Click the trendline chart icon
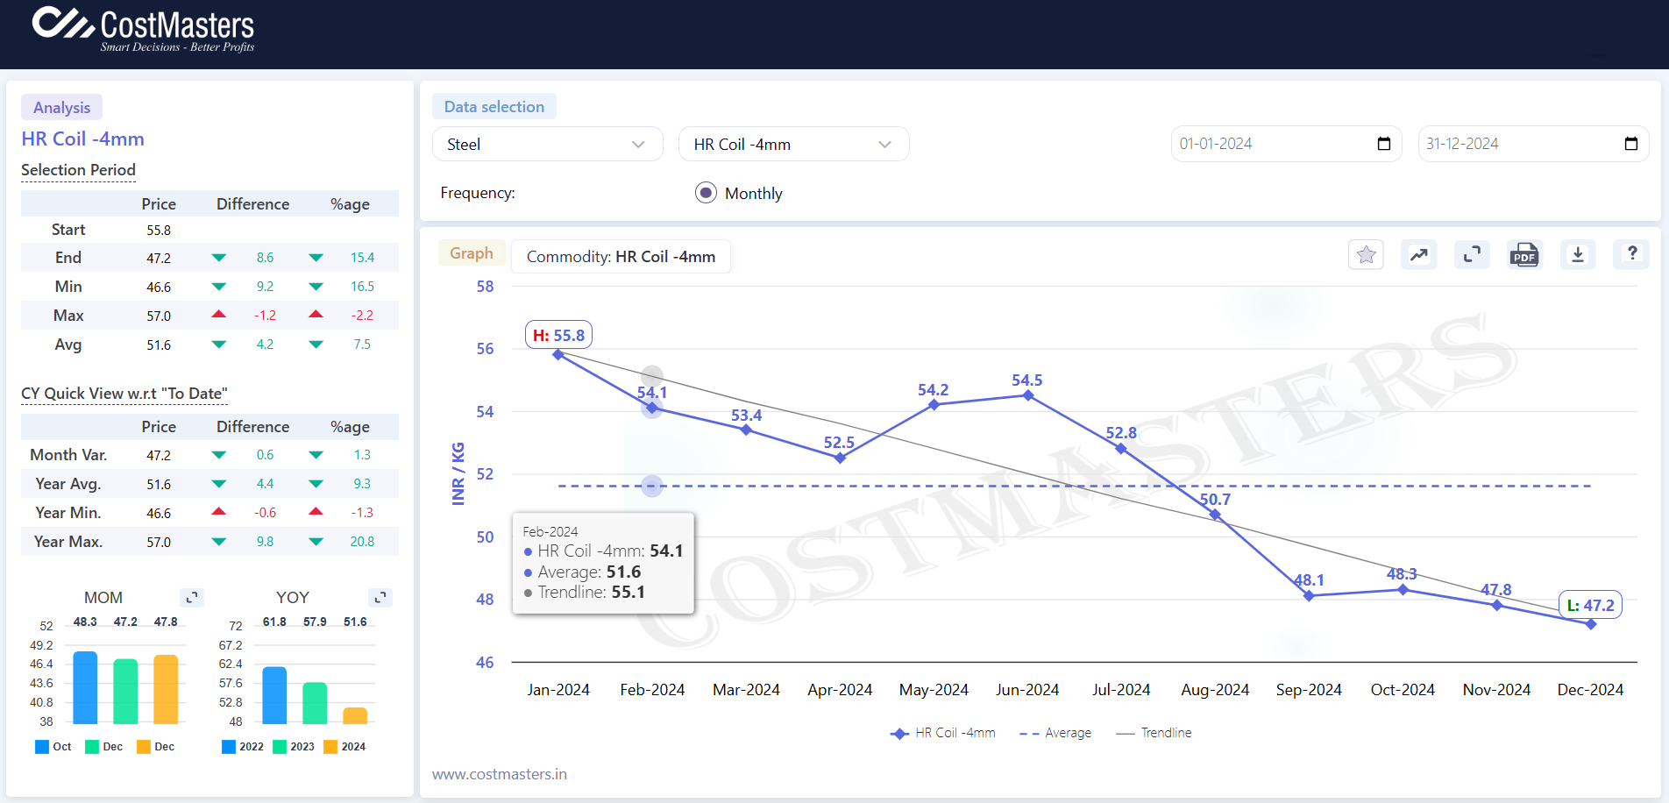This screenshot has height=803, width=1669. click(1418, 254)
